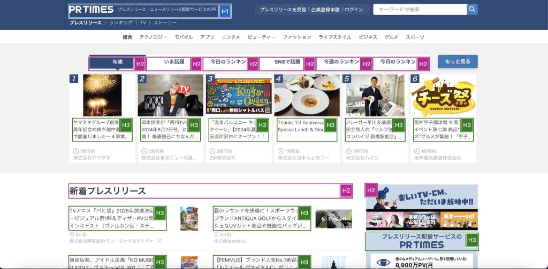Screen dimensions: 548x269
Task: Select the ライフスタイル category
Action: point(334,37)
